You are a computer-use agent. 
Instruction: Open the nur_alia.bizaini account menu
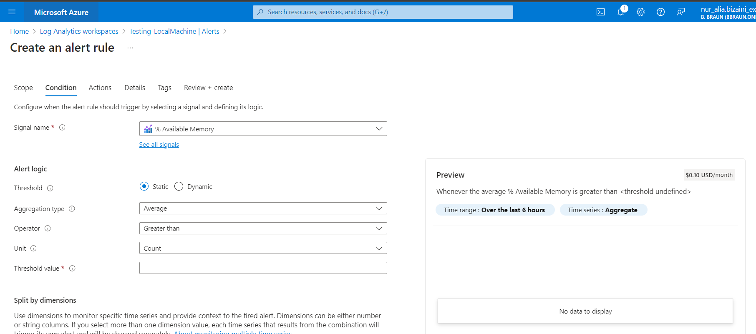(728, 12)
